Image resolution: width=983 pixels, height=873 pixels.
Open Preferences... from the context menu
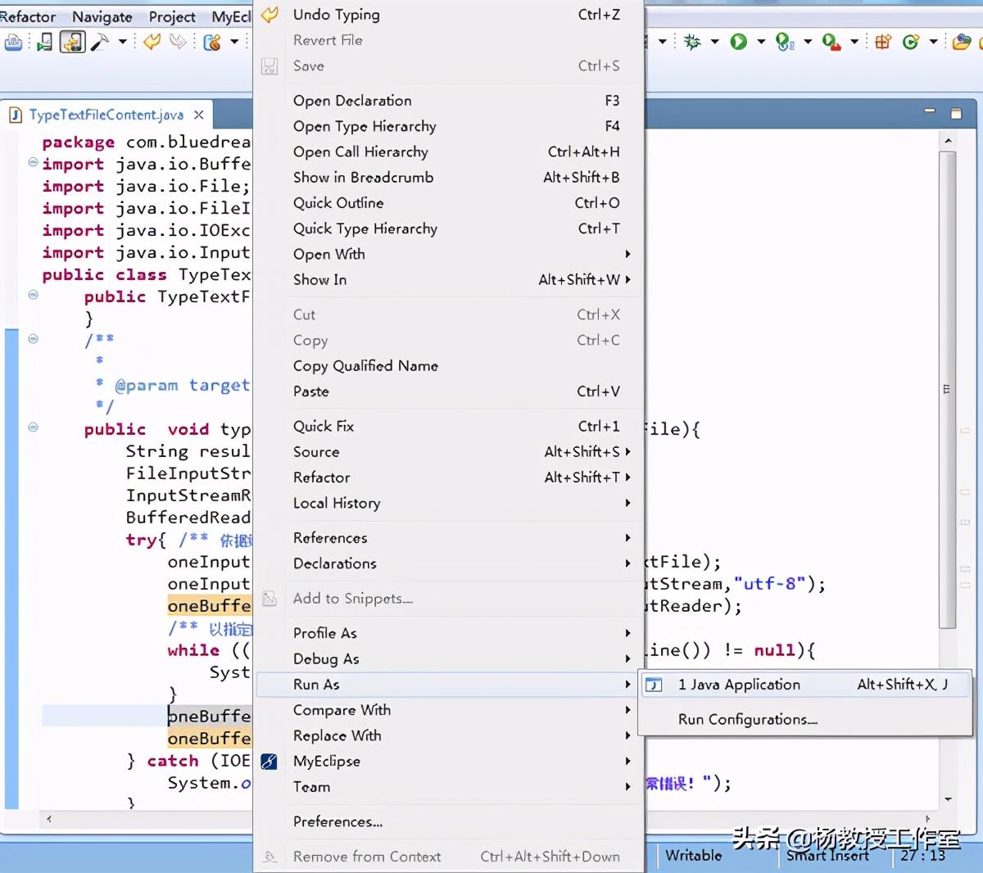337,821
